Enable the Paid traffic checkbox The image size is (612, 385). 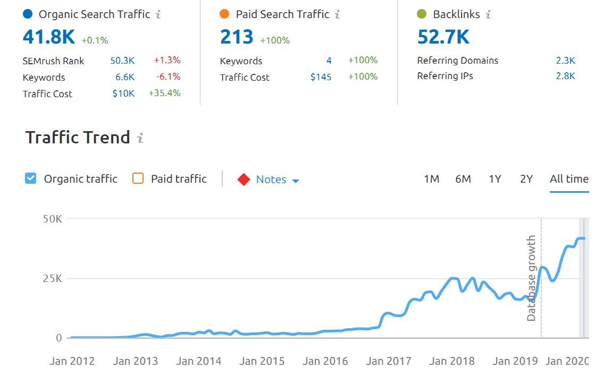pos(138,178)
